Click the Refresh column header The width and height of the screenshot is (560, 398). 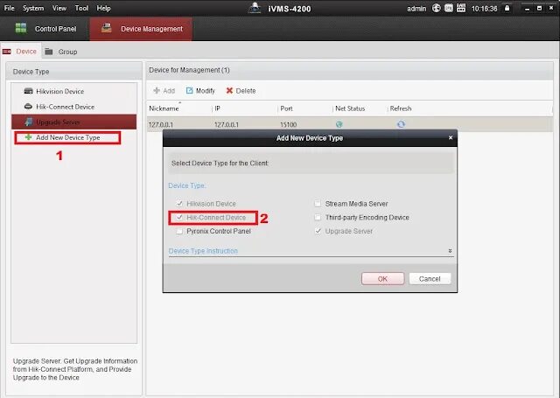(x=401, y=108)
